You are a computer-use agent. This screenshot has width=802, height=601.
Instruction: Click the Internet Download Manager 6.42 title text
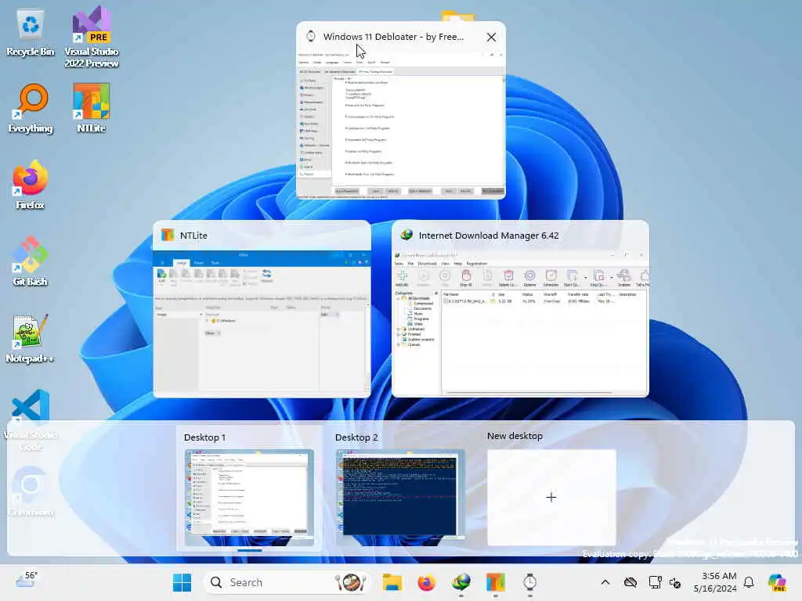[489, 236]
